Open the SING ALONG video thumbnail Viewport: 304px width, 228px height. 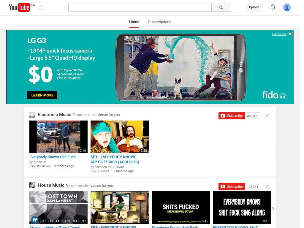(x=242, y=208)
